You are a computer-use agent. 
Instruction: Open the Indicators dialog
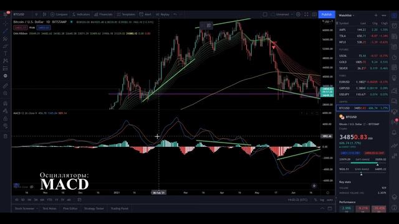coord(80,14)
